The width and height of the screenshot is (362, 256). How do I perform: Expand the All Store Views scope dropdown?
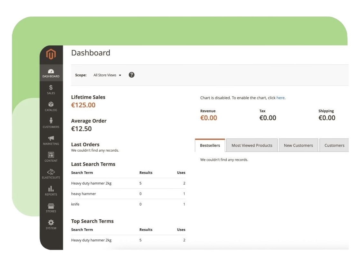click(x=107, y=75)
